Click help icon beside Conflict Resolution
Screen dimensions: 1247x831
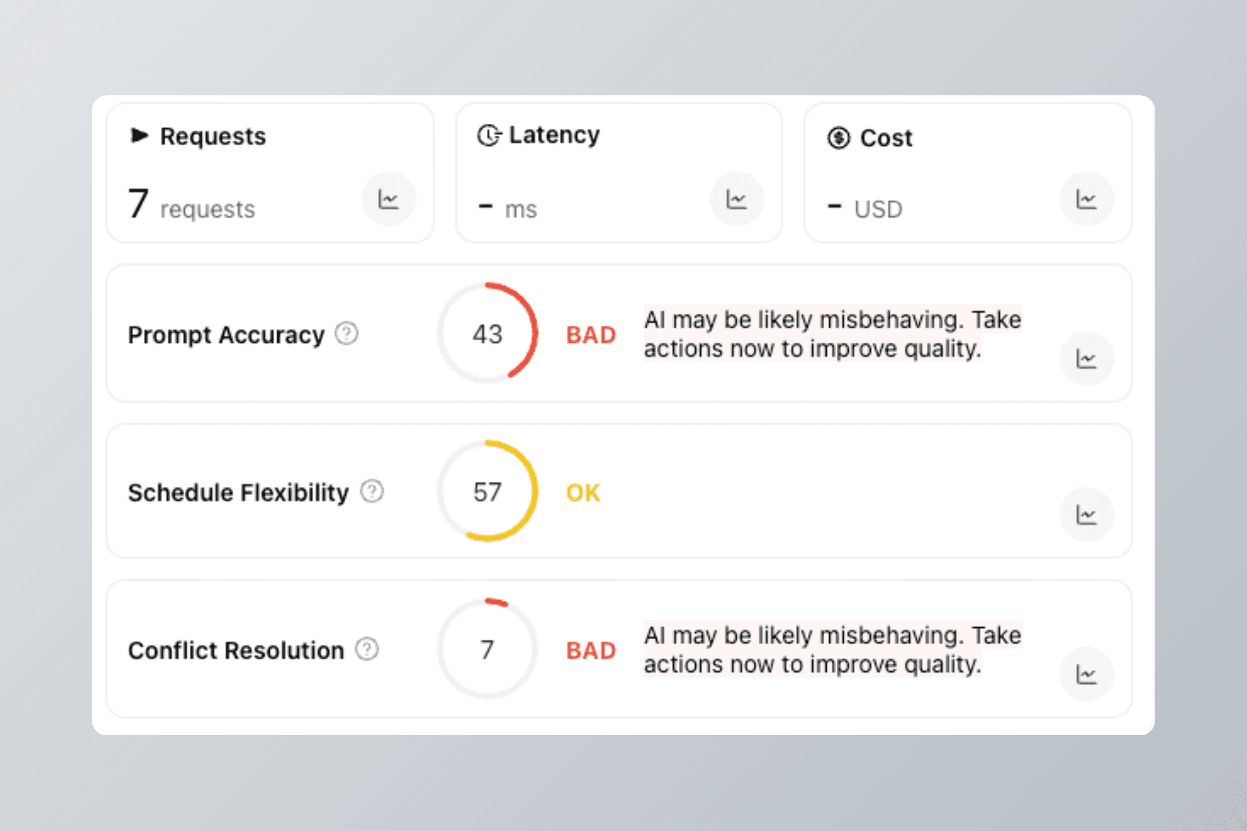367,649
